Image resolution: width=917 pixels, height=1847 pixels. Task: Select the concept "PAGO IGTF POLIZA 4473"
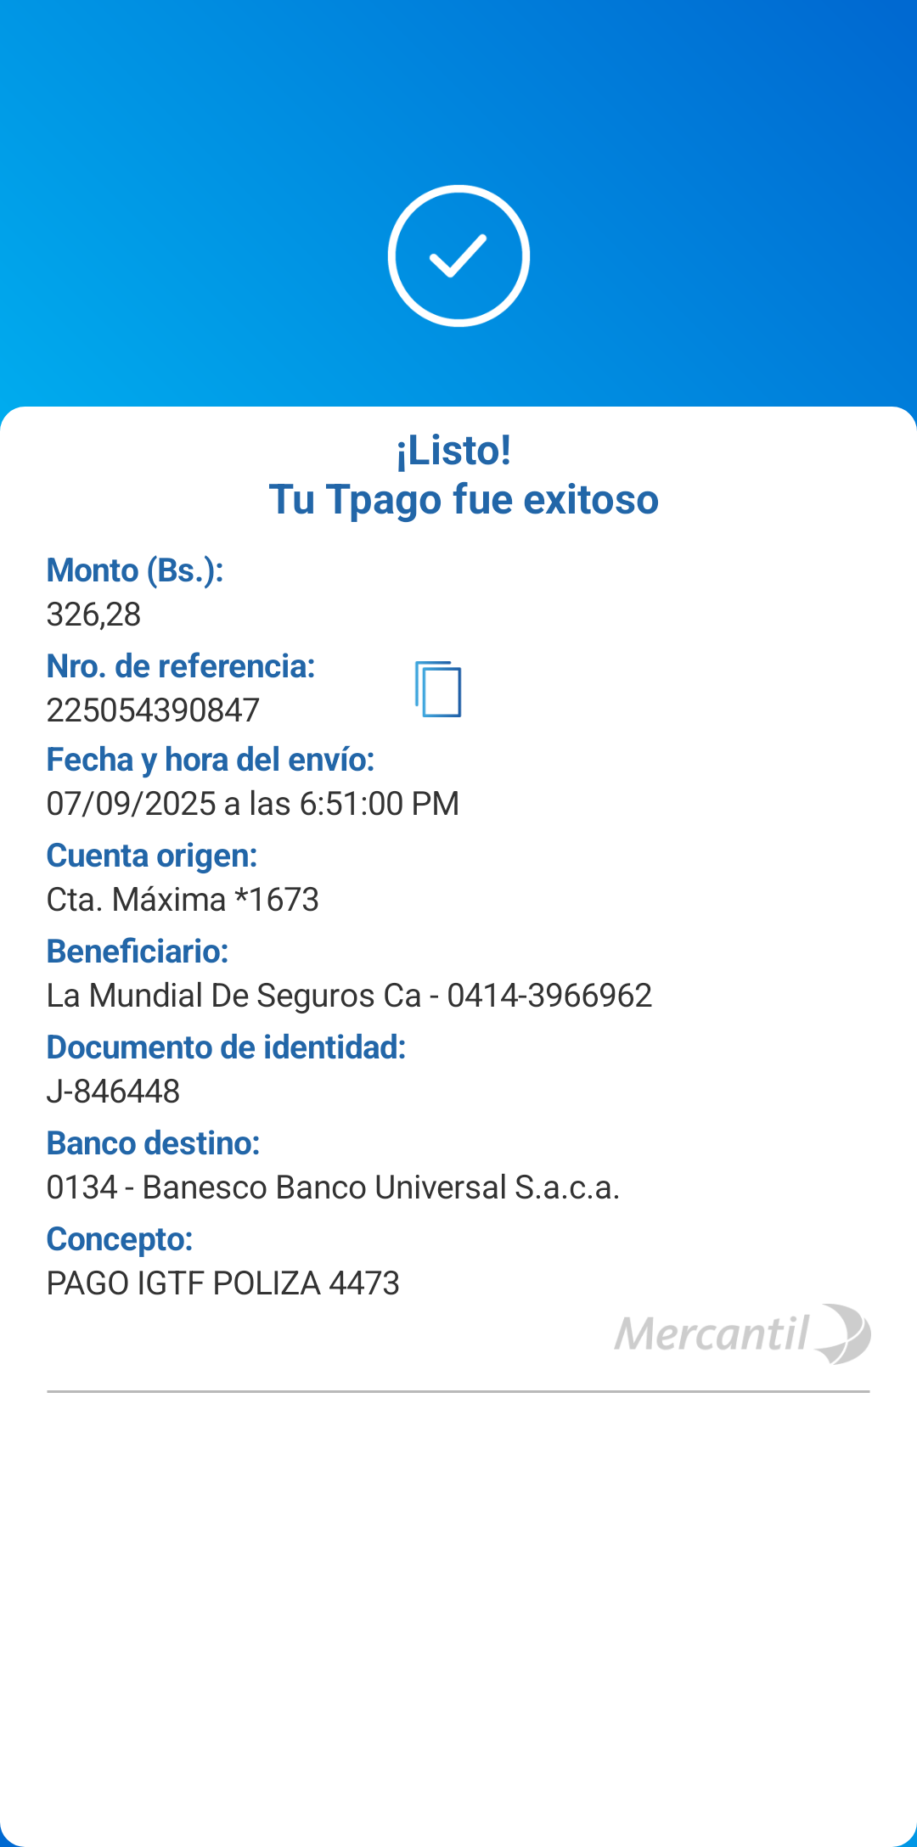pos(222,1283)
